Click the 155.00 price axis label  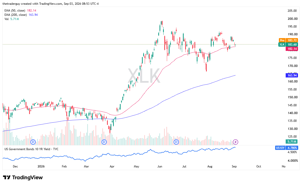292,89
